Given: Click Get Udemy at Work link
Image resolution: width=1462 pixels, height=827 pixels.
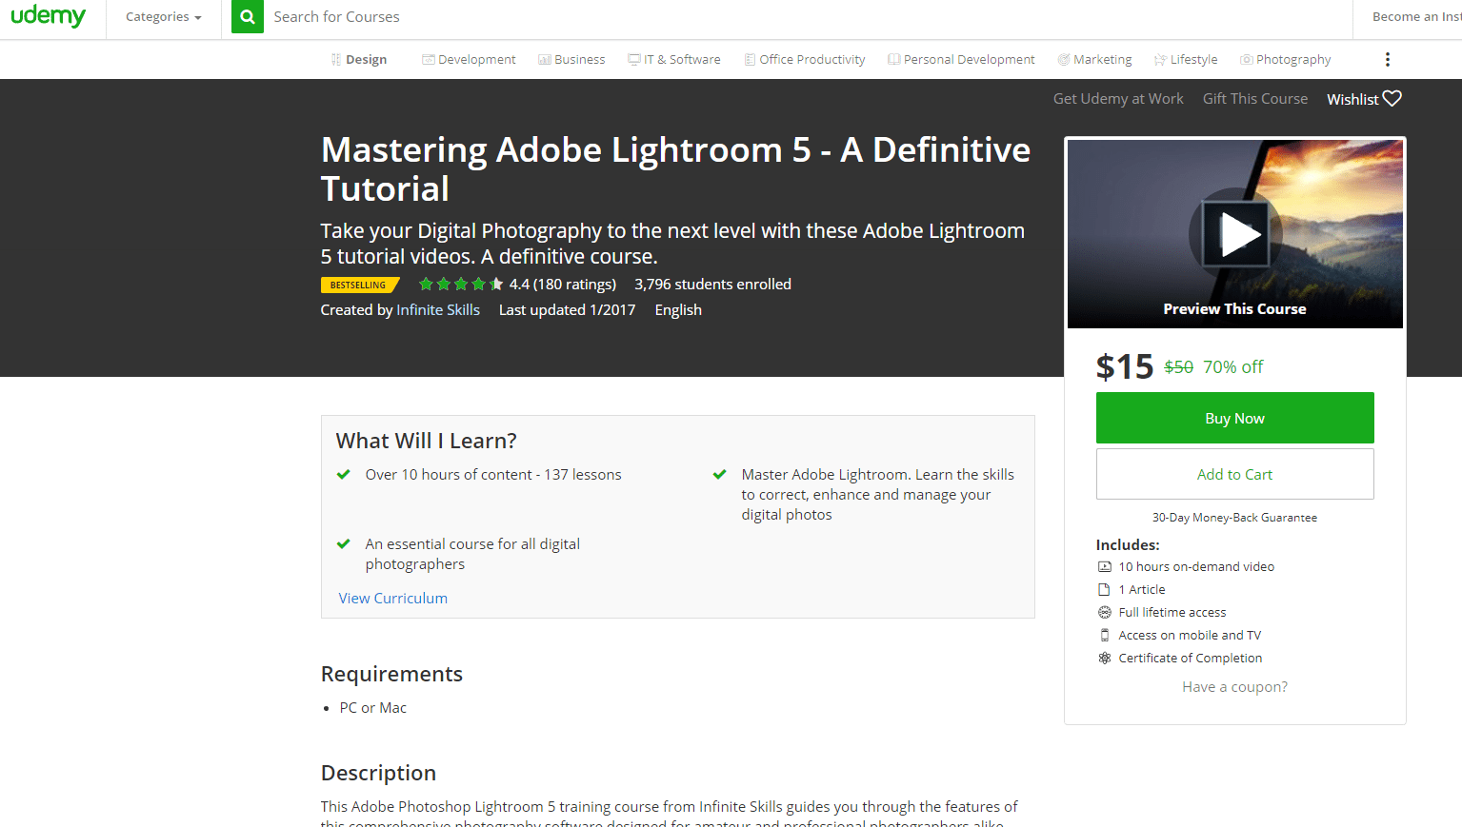Looking at the screenshot, I should pyautogui.click(x=1118, y=98).
